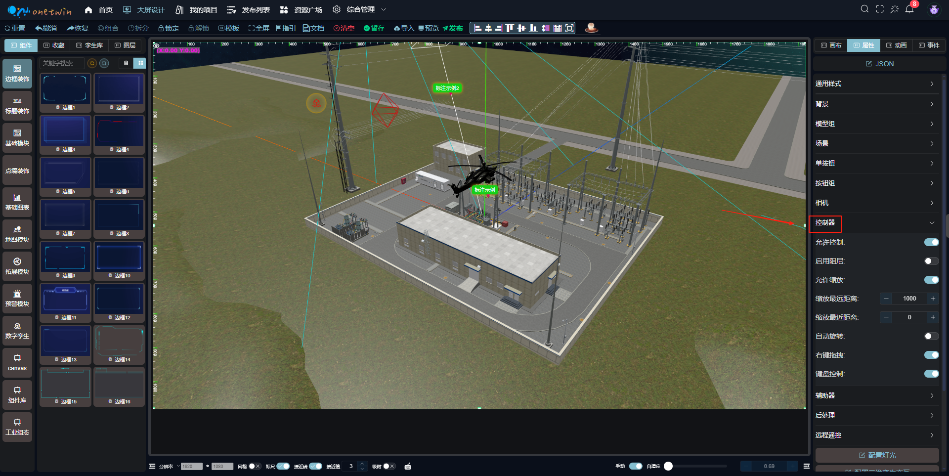Expand the 通用样式 section
949x476 pixels.
point(874,84)
